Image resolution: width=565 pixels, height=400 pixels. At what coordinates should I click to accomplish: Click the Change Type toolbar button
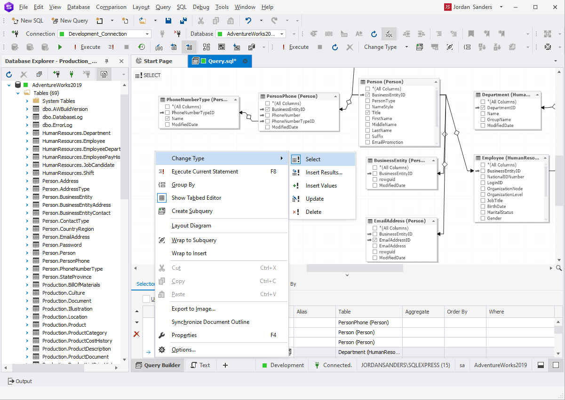pyautogui.click(x=381, y=47)
